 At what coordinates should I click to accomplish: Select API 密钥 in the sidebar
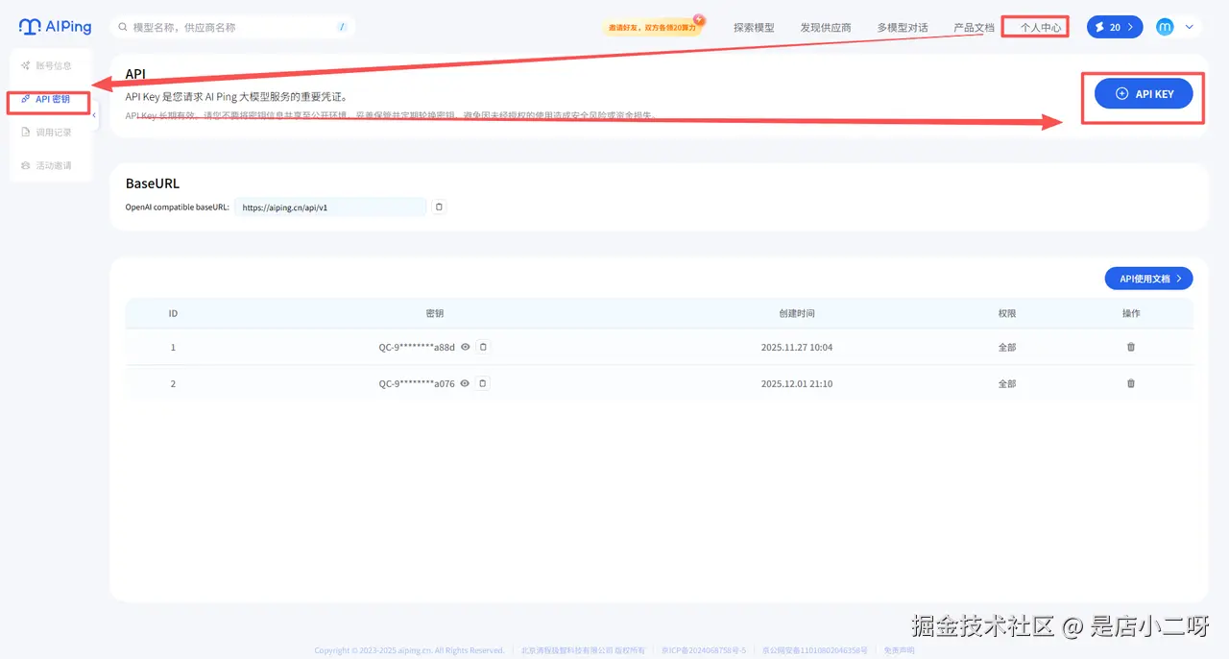(48, 99)
